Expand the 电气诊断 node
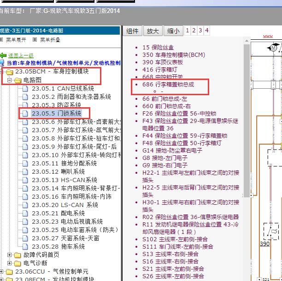 pos(9,263)
